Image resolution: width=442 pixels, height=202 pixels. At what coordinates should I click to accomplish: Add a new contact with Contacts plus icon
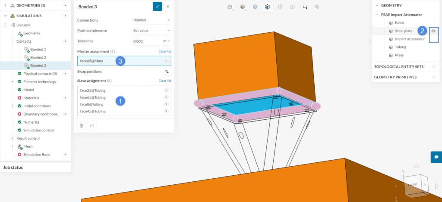point(66,41)
